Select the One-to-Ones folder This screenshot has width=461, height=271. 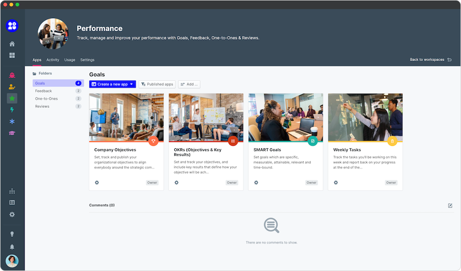46,99
